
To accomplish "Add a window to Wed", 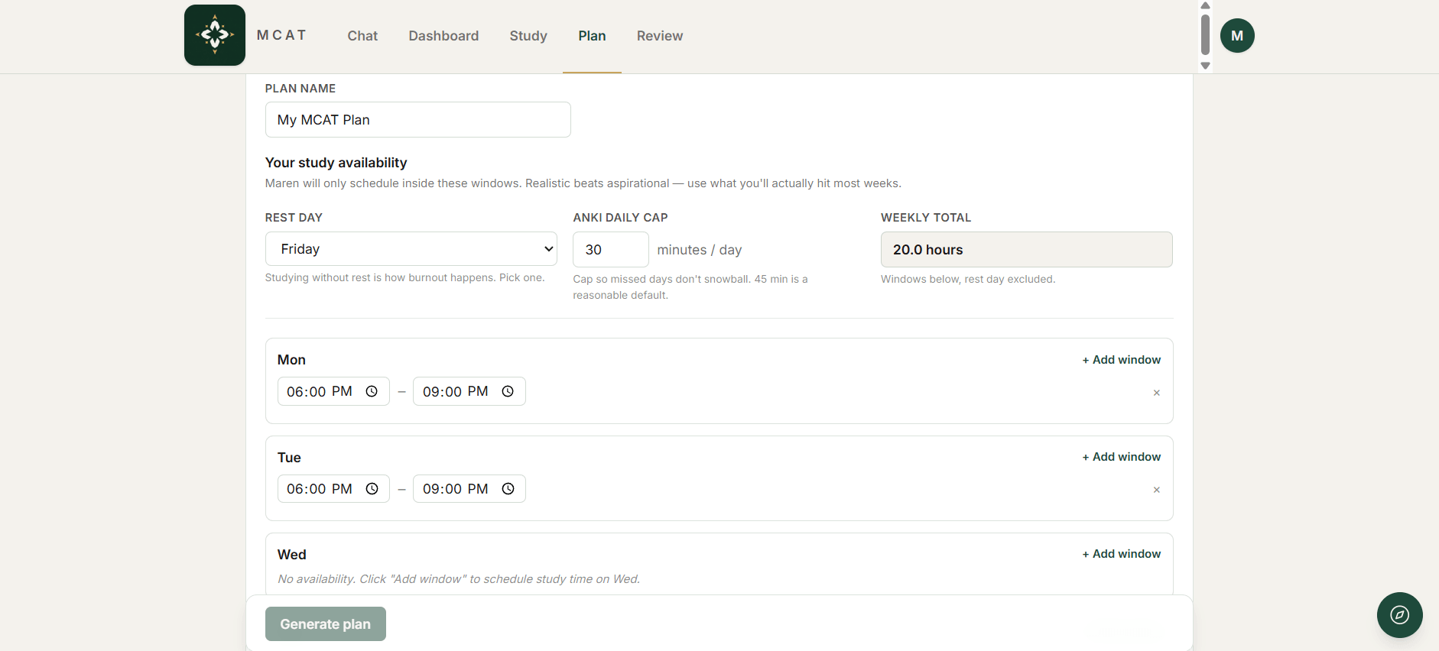I will (1121, 554).
